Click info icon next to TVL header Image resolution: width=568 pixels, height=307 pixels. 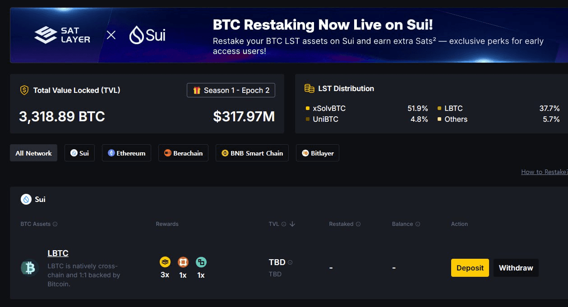point(284,224)
